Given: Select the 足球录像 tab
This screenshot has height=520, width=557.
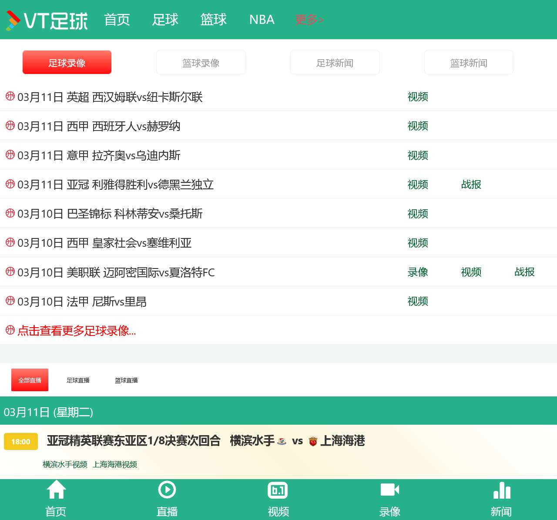Looking at the screenshot, I should (67, 62).
